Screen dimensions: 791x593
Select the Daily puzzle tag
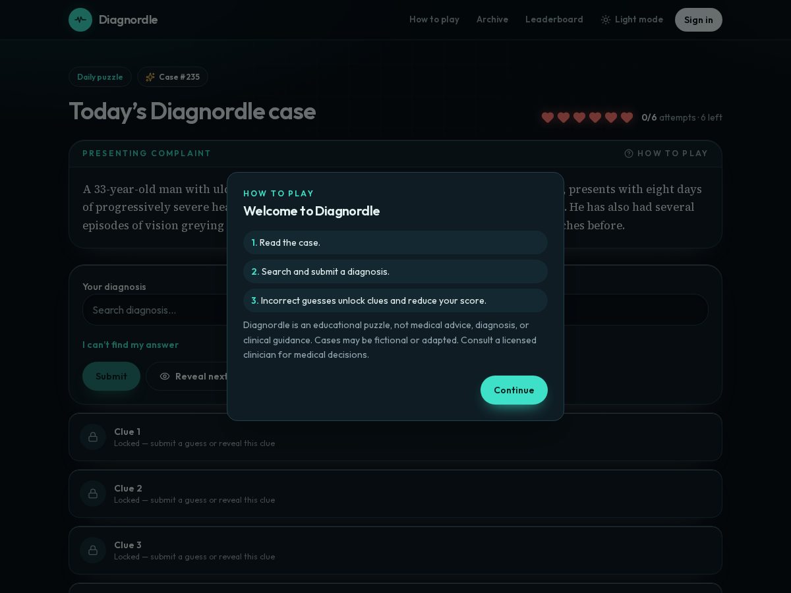[x=100, y=77]
